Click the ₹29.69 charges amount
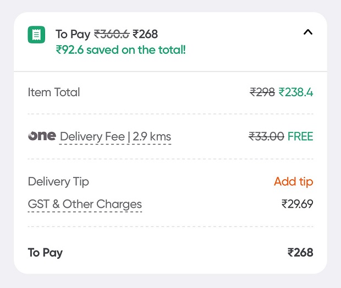 coord(297,204)
